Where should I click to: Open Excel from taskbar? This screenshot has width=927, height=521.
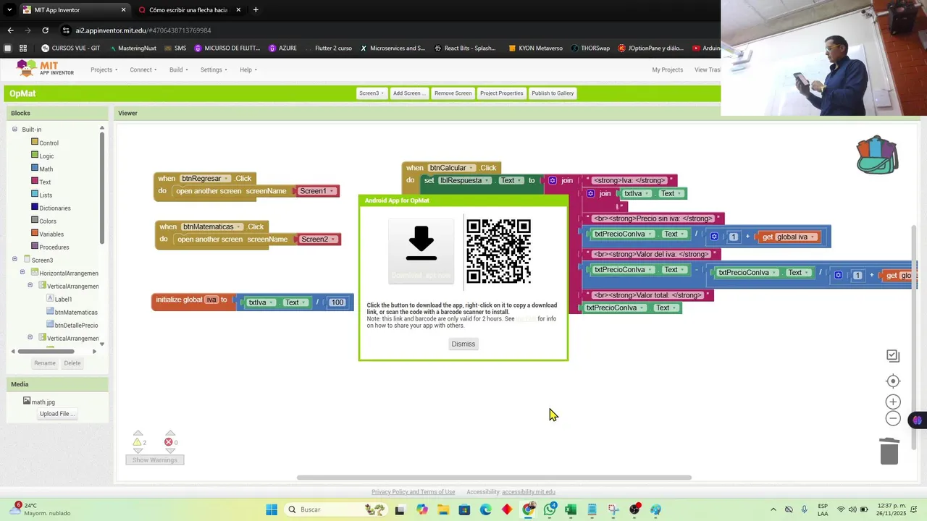[571, 509]
